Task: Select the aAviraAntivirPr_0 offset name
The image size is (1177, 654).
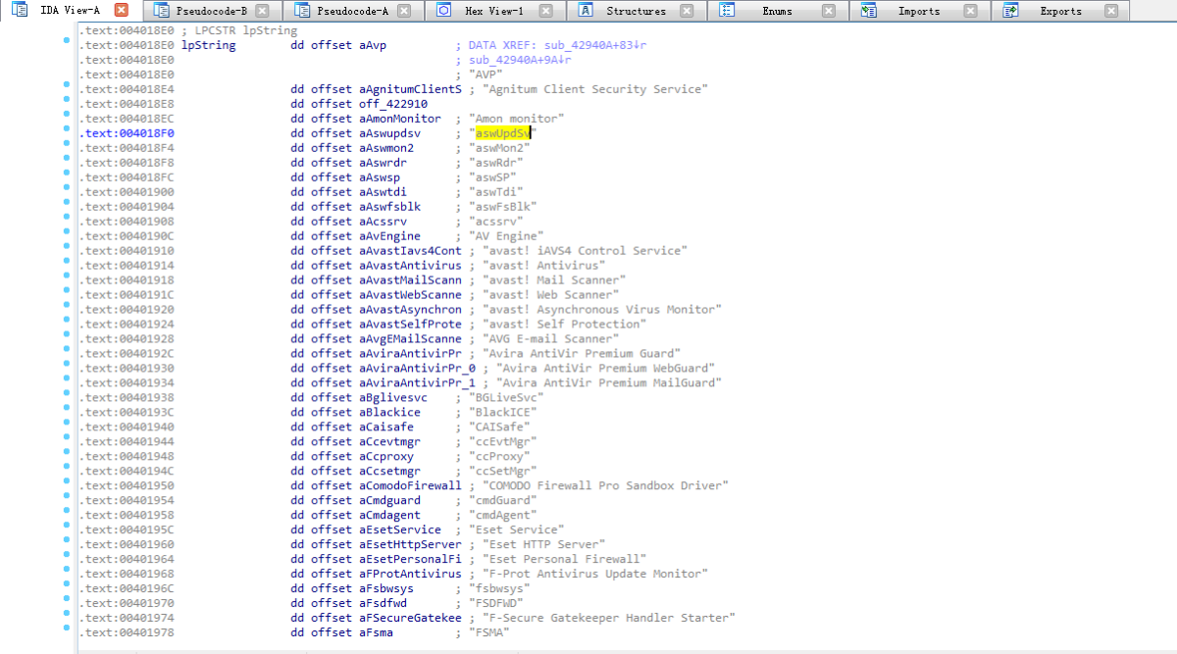Action: coord(417,369)
